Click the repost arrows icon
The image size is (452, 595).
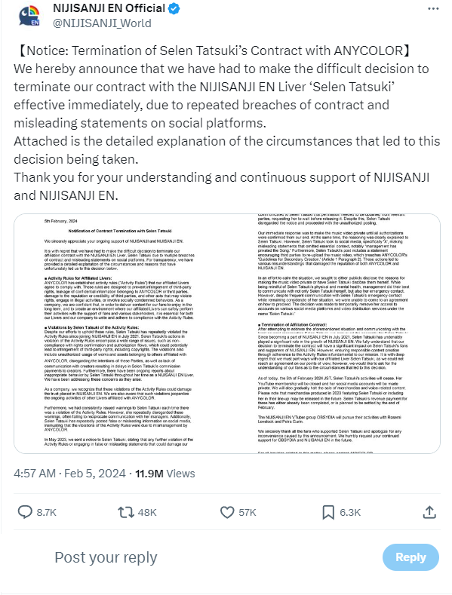[x=126, y=512]
